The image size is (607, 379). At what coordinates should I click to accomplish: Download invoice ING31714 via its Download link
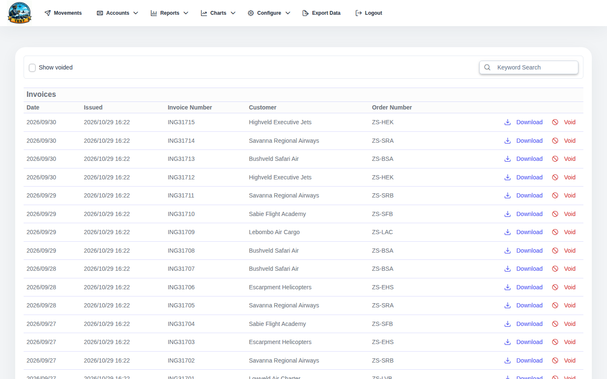click(x=529, y=141)
